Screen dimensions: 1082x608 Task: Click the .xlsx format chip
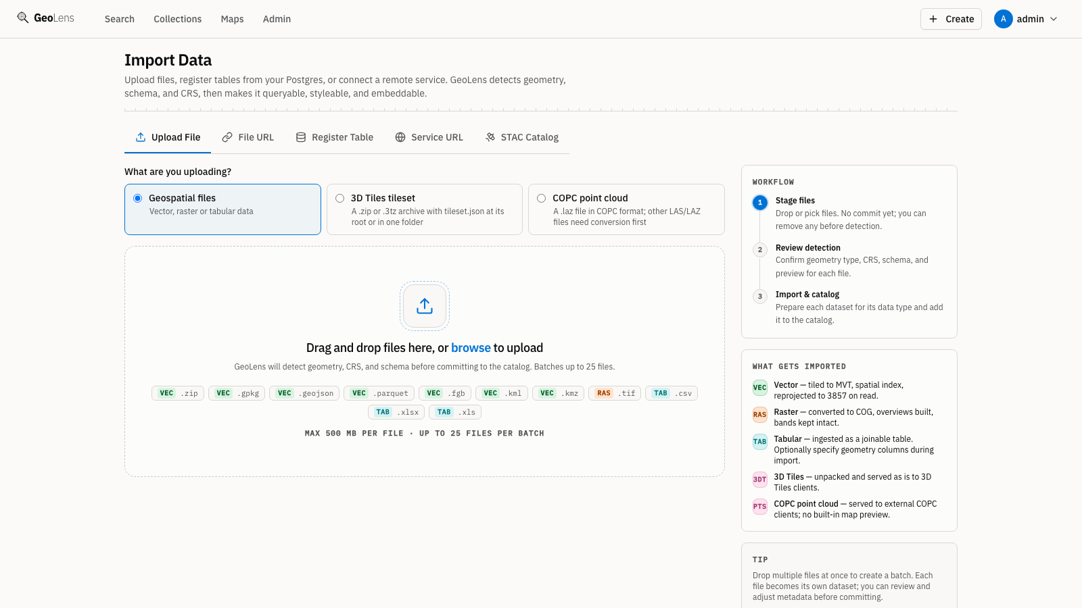(396, 412)
